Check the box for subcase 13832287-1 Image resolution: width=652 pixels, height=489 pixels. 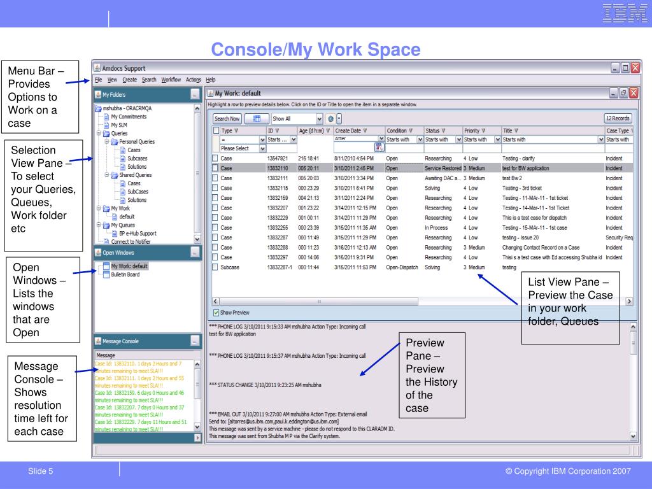click(215, 267)
